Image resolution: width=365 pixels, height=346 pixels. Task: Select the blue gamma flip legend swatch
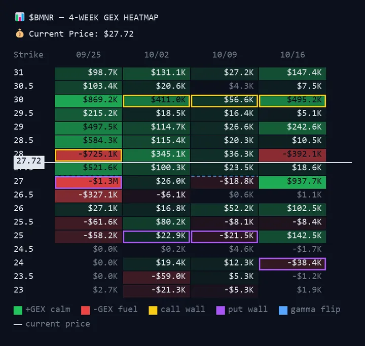[283, 310]
